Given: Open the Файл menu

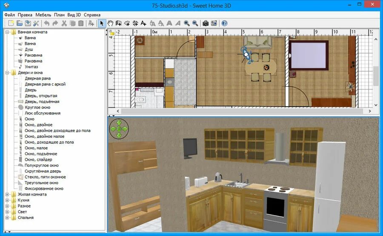Looking at the screenshot, I should (x=9, y=15).
